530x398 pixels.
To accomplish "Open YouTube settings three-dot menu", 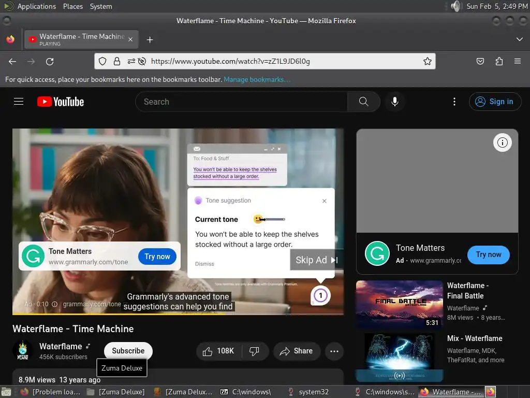I will tap(454, 102).
